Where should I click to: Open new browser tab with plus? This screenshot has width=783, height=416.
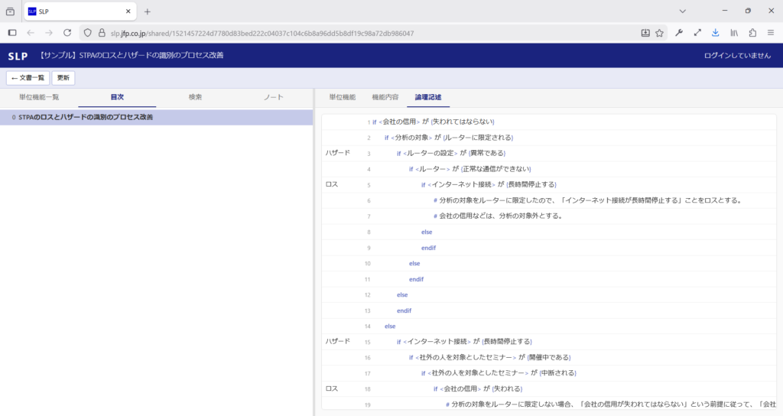148,11
